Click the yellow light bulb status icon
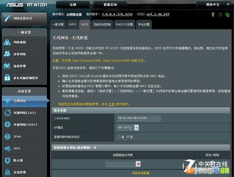The width and height of the screenshot is (234, 177). point(213,15)
